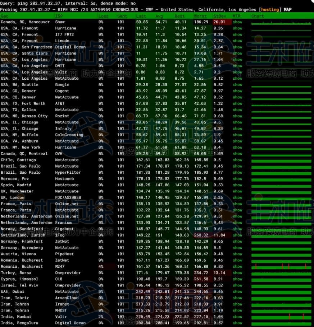Show MTR for Fremont Linode row
Screen dimensions: 314x327
point(237,41)
